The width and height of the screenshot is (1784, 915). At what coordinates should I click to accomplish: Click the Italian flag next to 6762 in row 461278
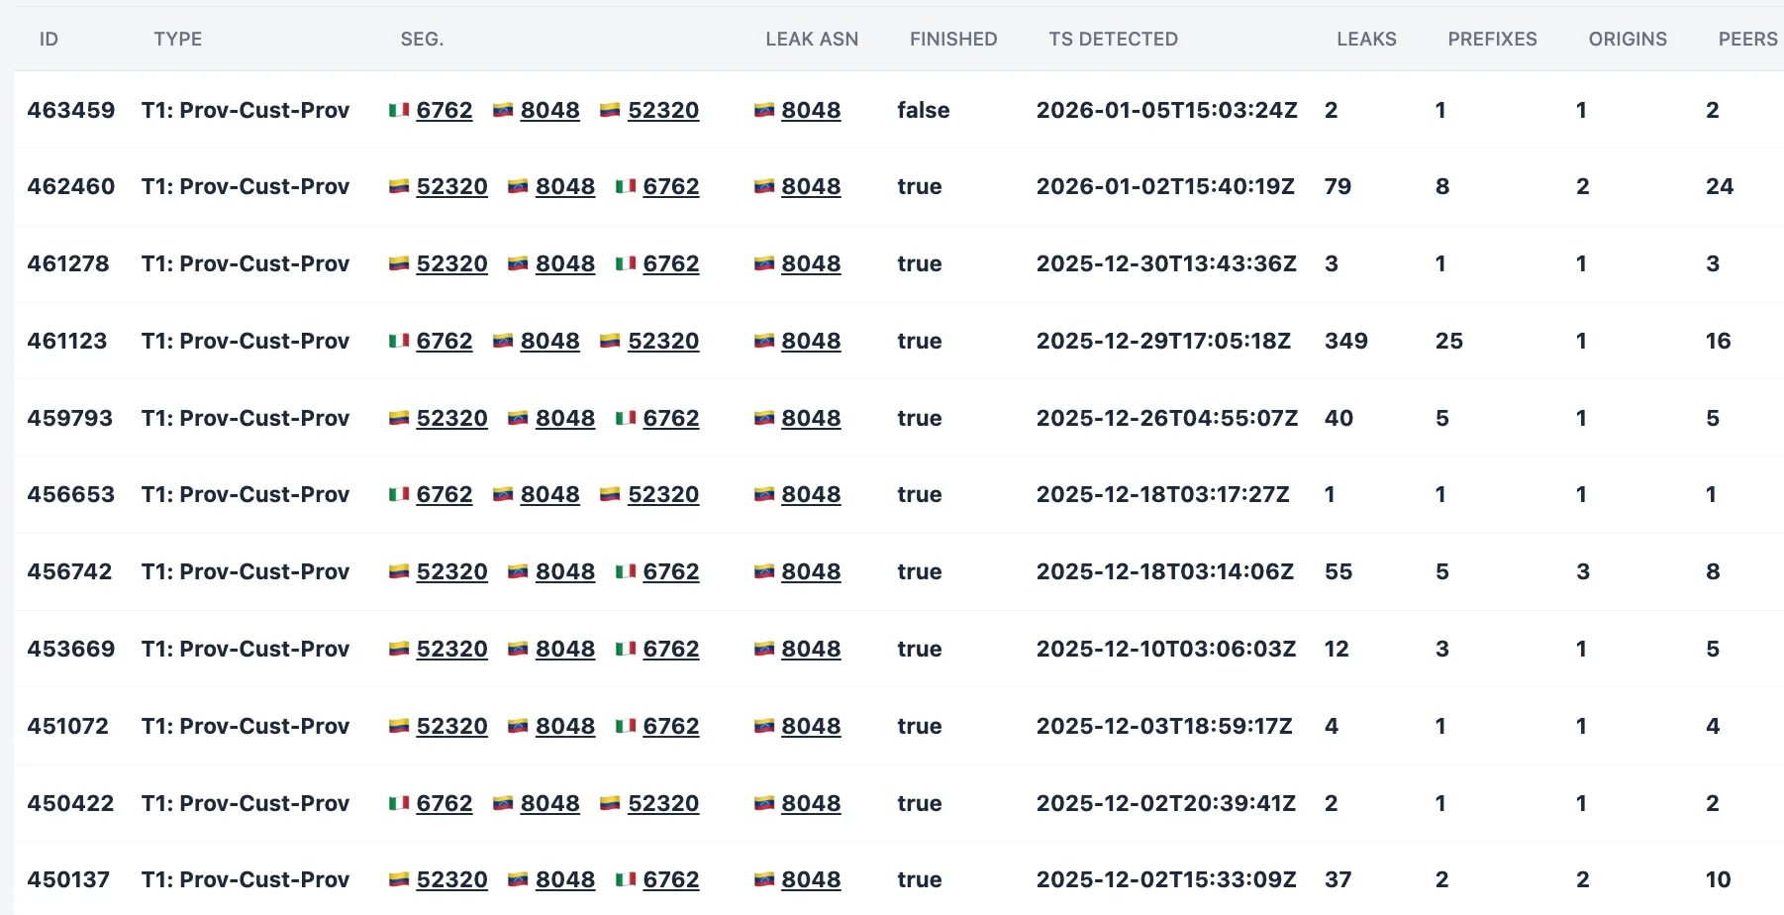625,264
